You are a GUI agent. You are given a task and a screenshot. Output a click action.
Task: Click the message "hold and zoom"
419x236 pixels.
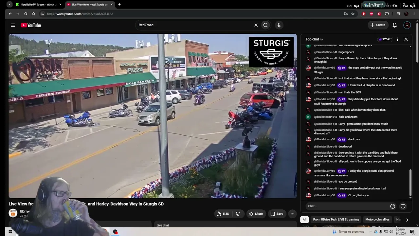(348, 117)
